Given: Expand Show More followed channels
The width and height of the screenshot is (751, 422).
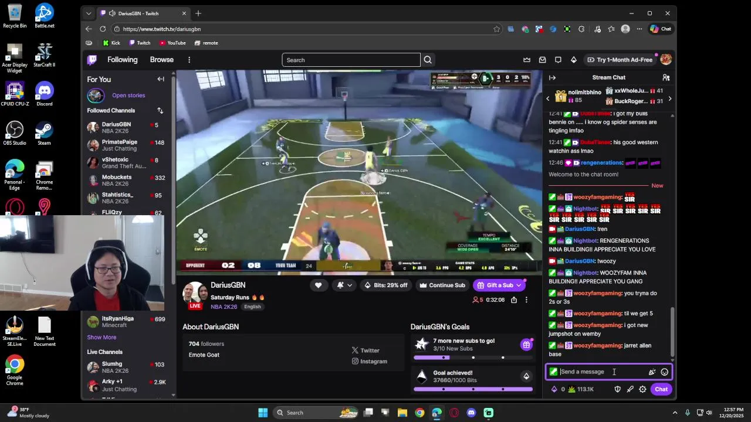Looking at the screenshot, I should (x=102, y=338).
